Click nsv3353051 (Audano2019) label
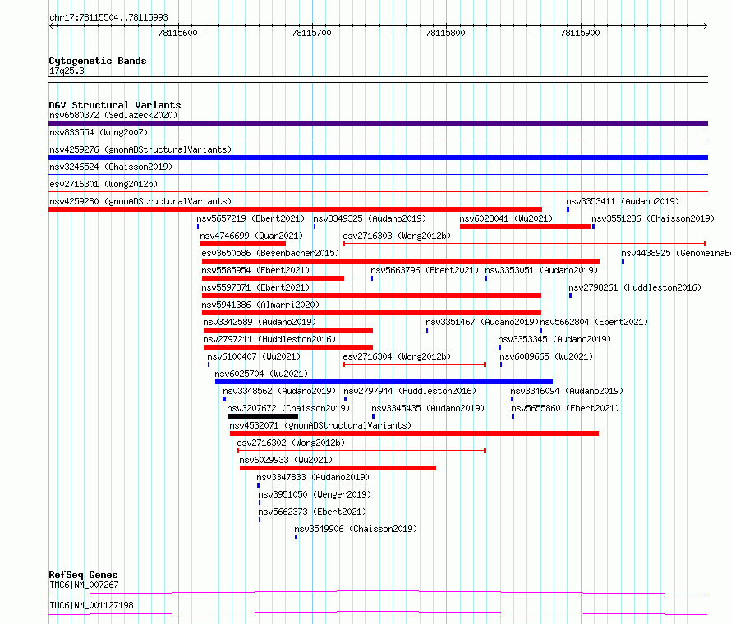 (x=541, y=270)
